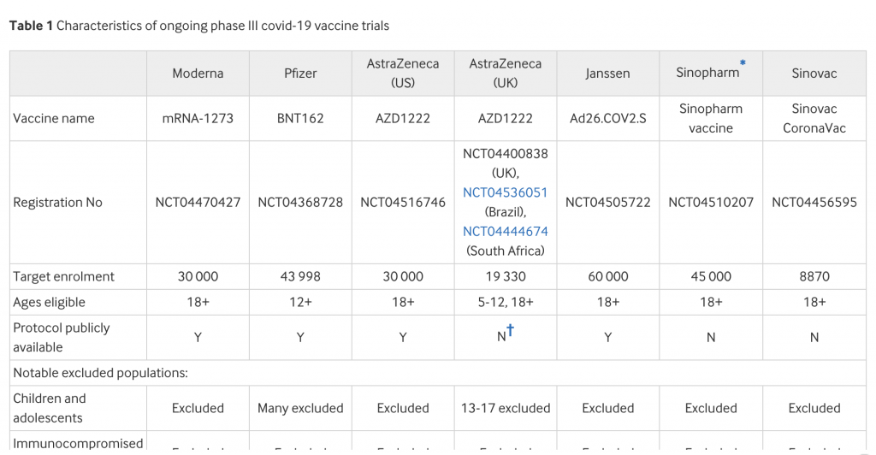Select Moderna's Y protocol availability cell
The height and width of the screenshot is (455, 876).
tap(198, 337)
